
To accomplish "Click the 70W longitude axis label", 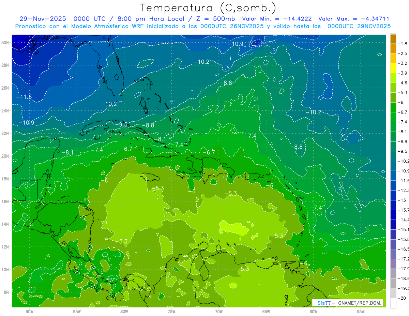I will pos(219,312).
